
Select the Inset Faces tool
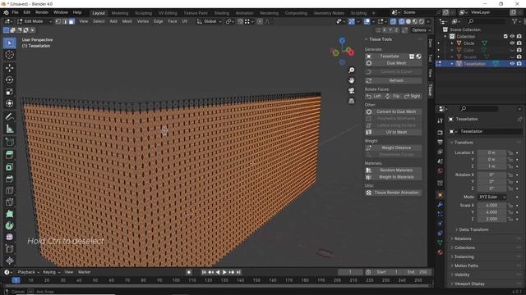9,166
